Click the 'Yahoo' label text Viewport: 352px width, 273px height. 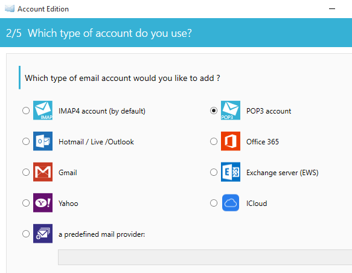(68, 203)
